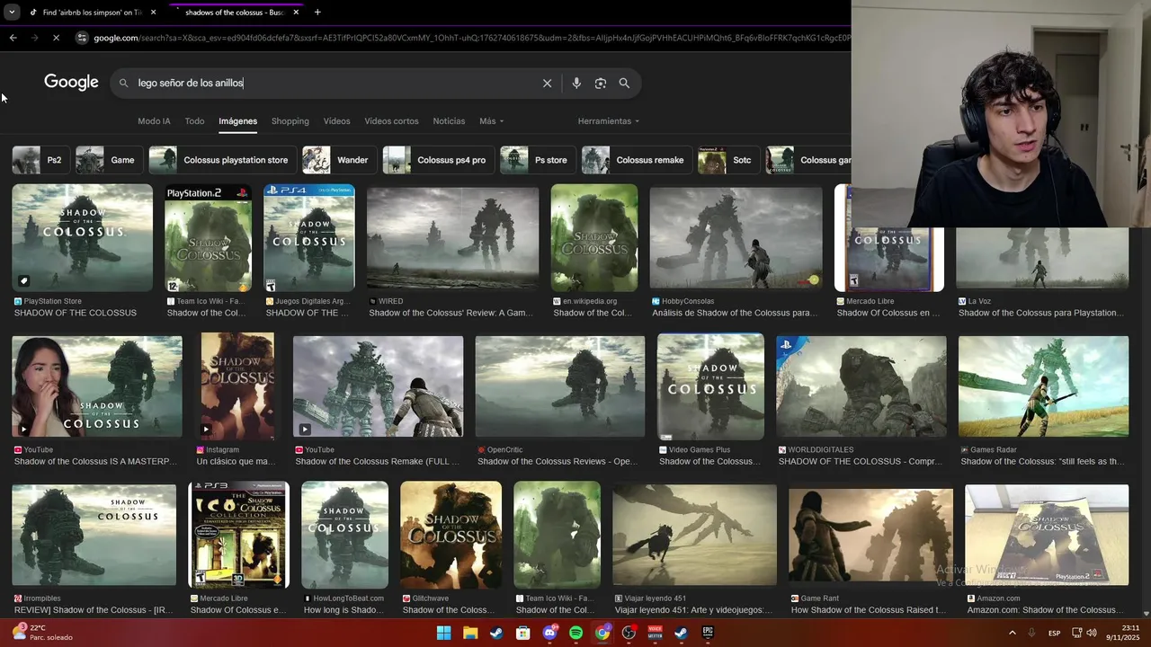Image resolution: width=1151 pixels, height=647 pixels.
Task: Go back with the browser back arrow
Action: pos(13,38)
